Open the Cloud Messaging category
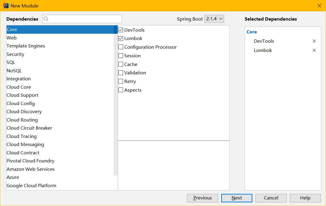The width and height of the screenshot is (326, 206). (60, 144)
